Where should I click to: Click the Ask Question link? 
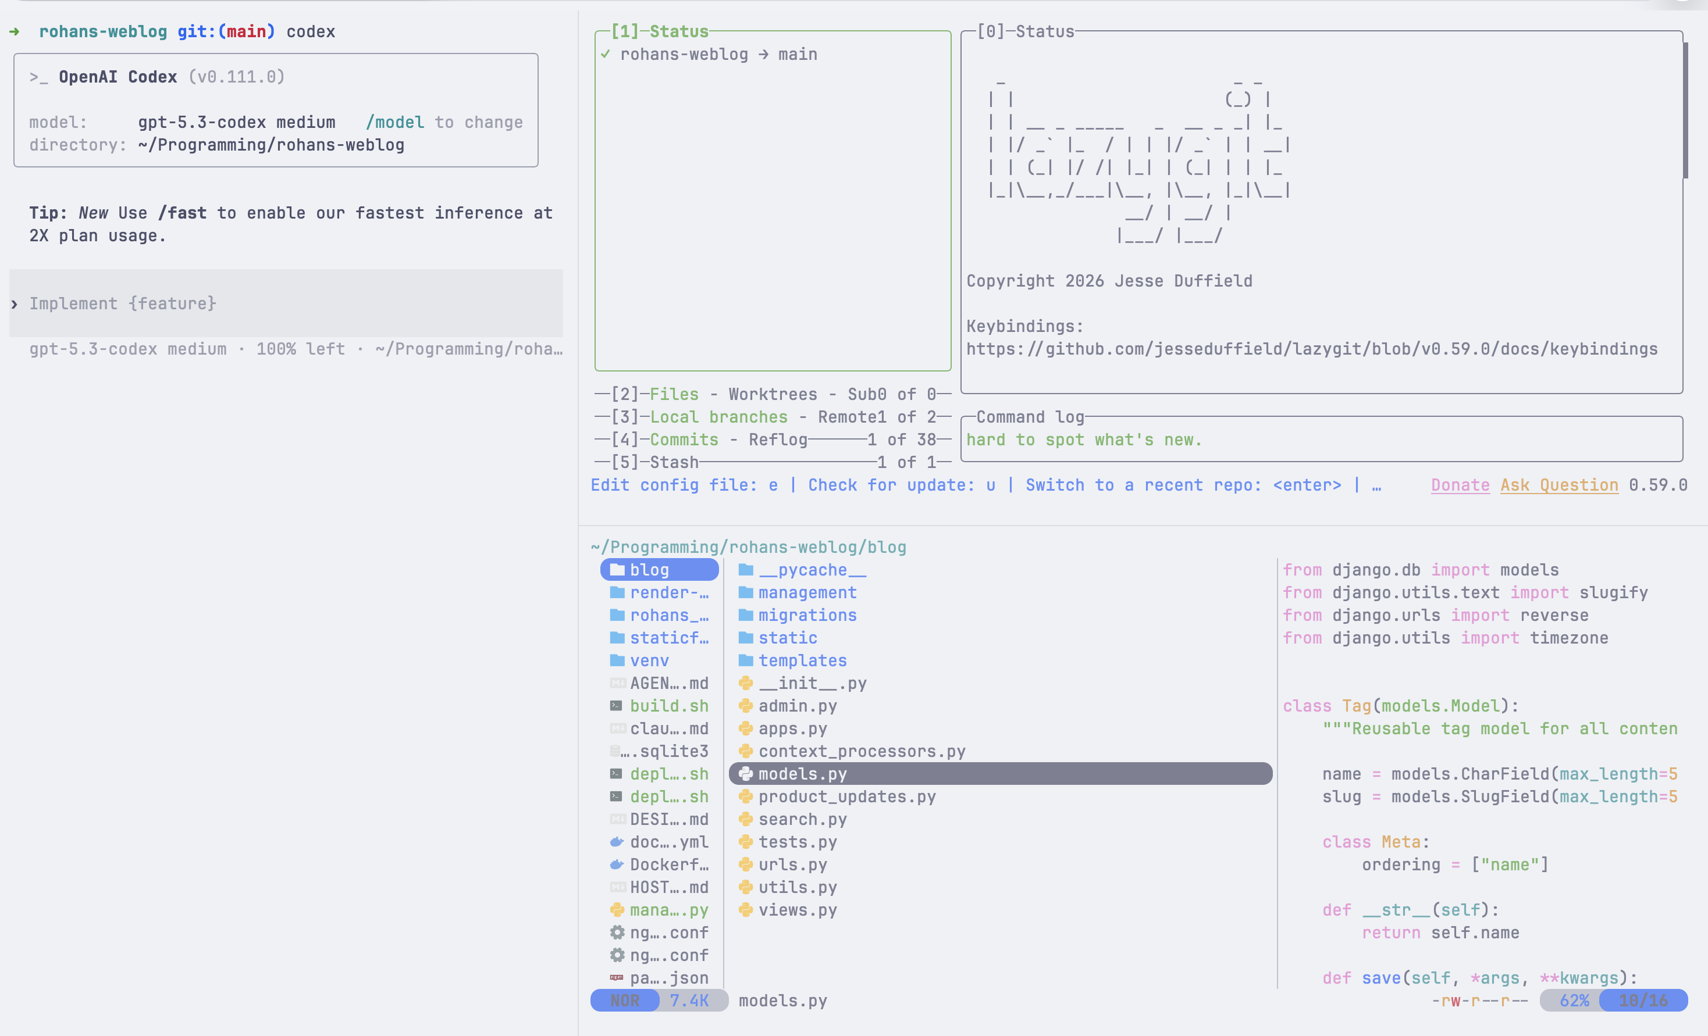point(1559,485)
